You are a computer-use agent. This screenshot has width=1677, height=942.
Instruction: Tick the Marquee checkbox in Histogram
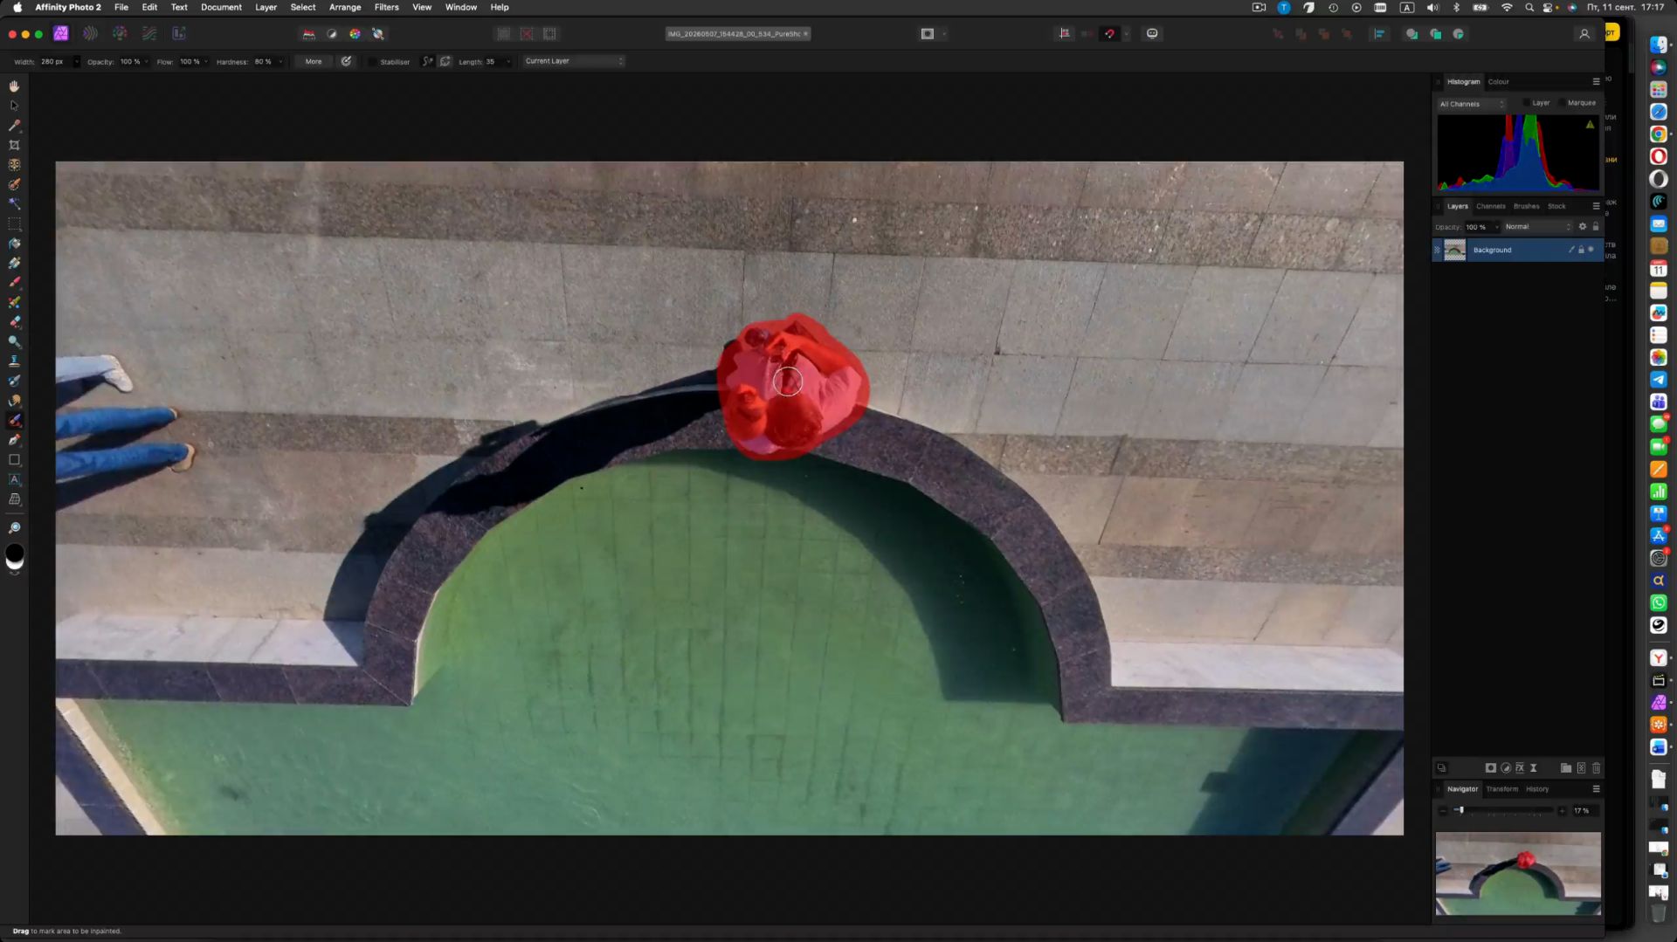1562,103
